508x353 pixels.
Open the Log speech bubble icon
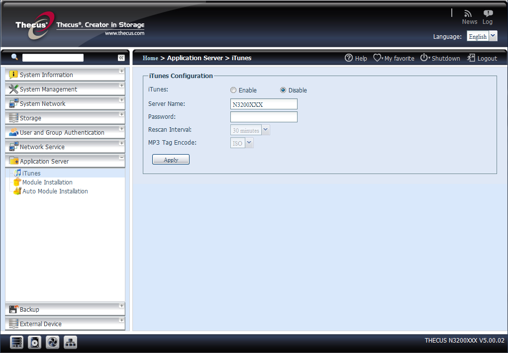488,13
